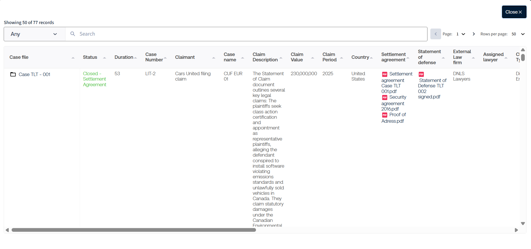This screenshot has width=531, height=249.
Task: Close the records view with Close button
Action: 514,12
